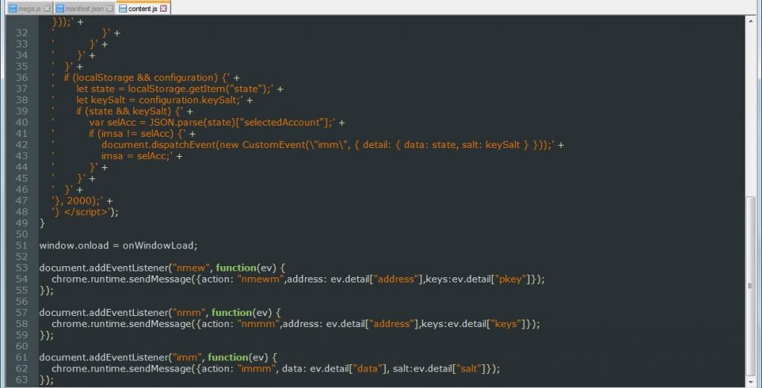Click the disk icon on mega.js tab
Viewport: 762px width, 388px height.
(13, 8)
